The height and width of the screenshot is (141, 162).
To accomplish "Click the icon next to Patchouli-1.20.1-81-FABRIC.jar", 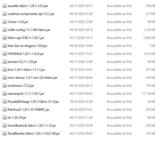I will click(4, 110).
